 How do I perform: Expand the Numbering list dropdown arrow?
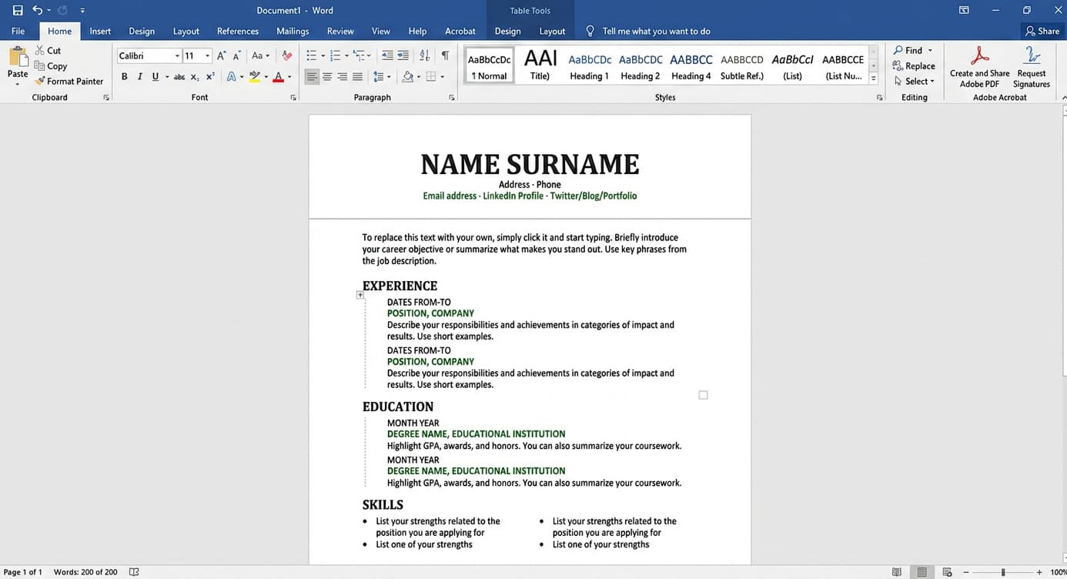[346, 55]
